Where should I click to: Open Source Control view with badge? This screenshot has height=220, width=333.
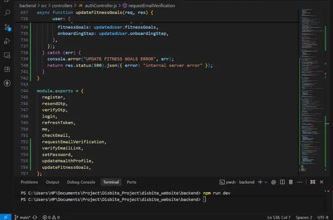7,27
